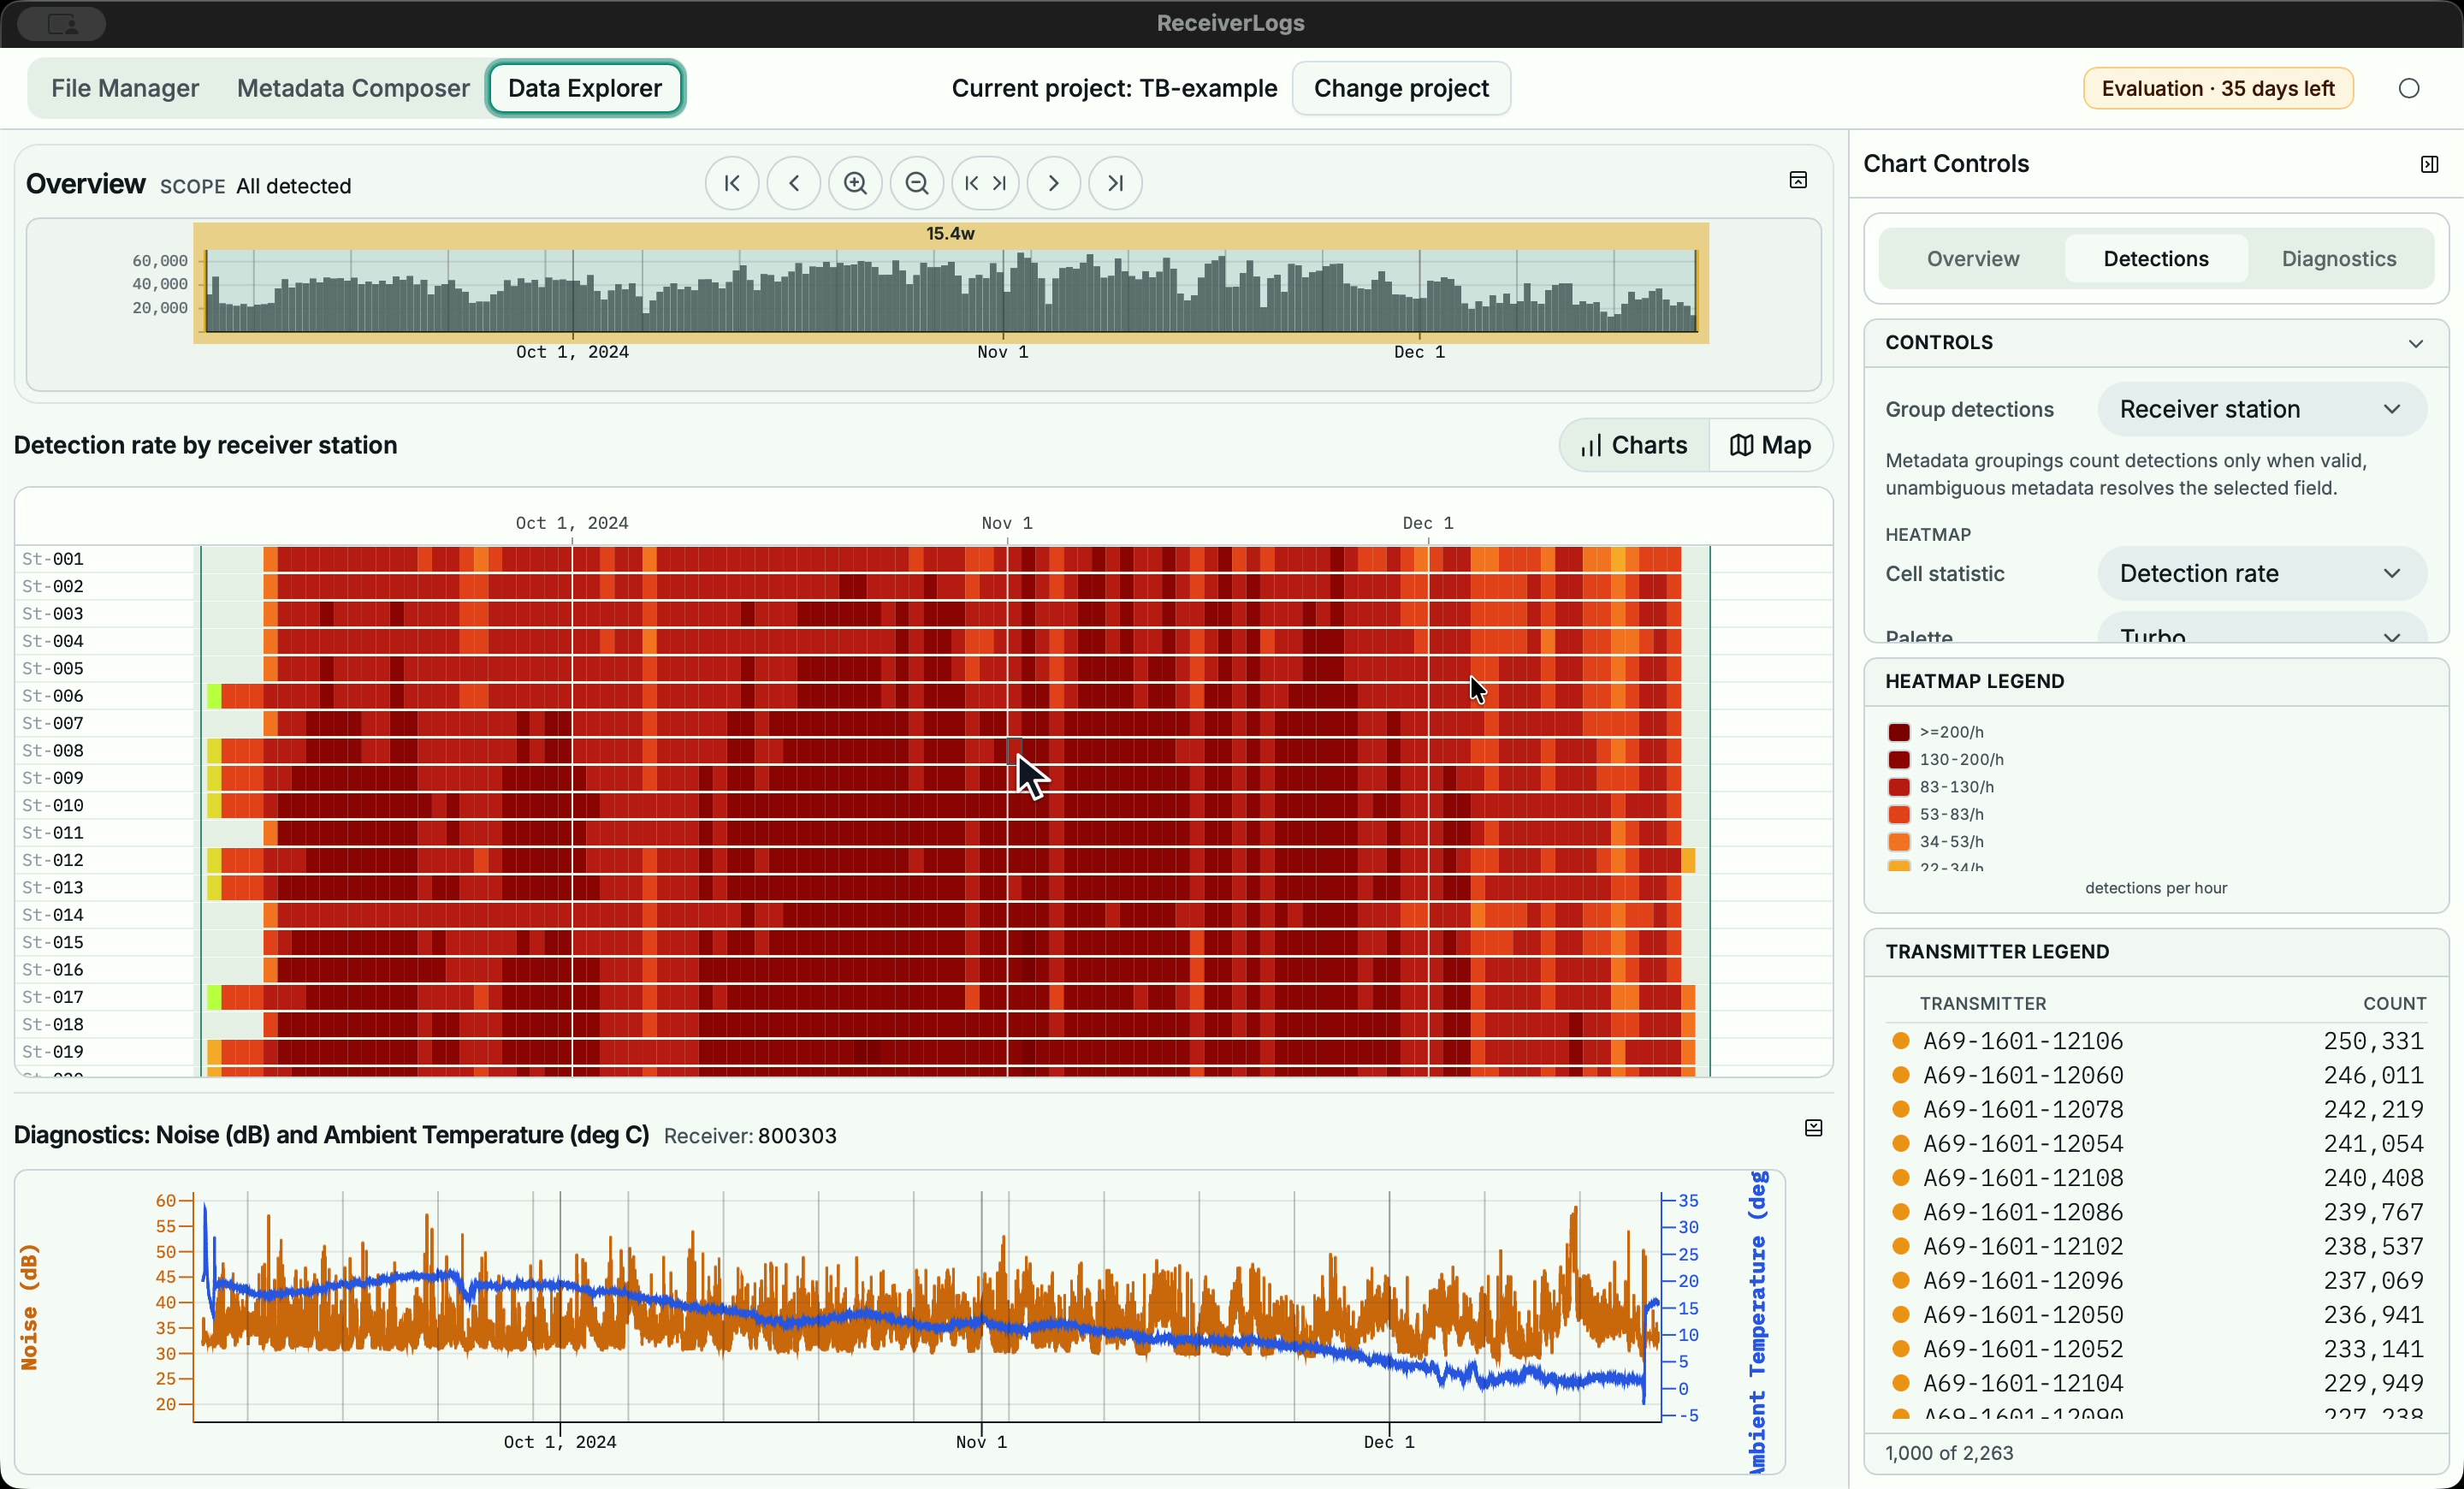Click the orange dot beside A69-1601-12086
Image resolution: width=2464 pixels, height=1489 pixels.
point(1901,1212)
